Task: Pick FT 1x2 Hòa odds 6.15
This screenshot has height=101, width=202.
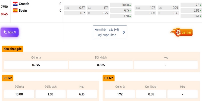Action: pos(82,94)
